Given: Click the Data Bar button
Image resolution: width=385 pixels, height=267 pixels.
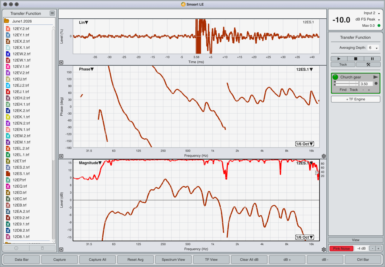Looking at the screenshot, I should tap(22, 260).
